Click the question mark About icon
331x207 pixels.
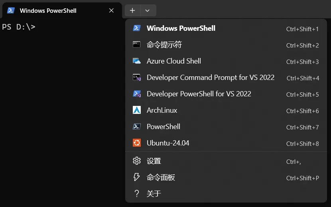pos(137,194)
